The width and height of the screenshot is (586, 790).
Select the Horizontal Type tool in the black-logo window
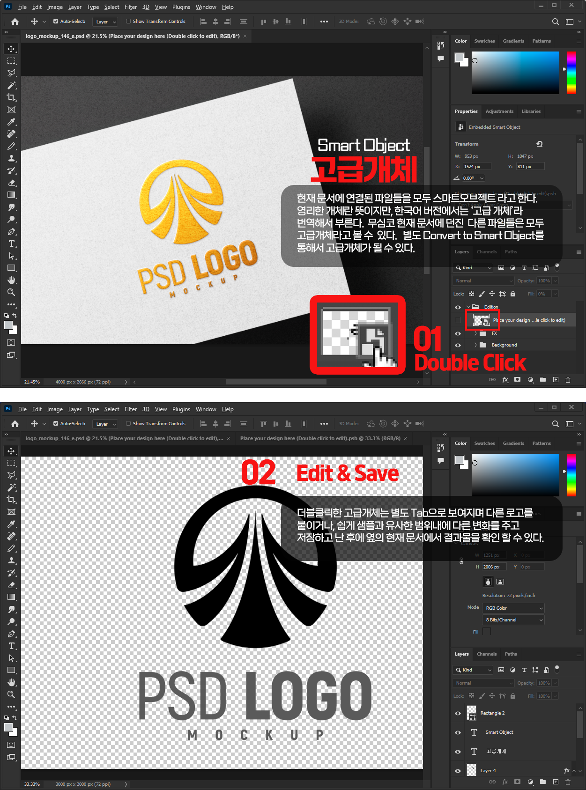click(12, 646)
